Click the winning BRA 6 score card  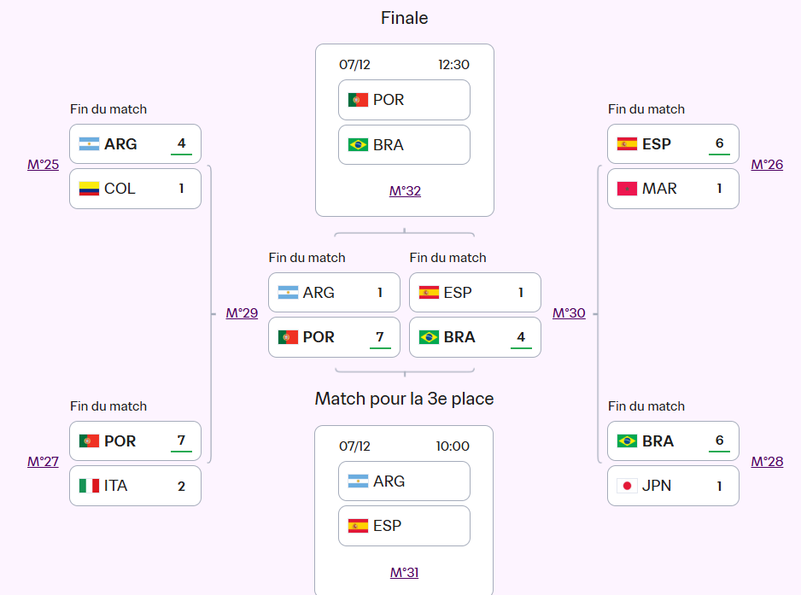pos(673,440)
